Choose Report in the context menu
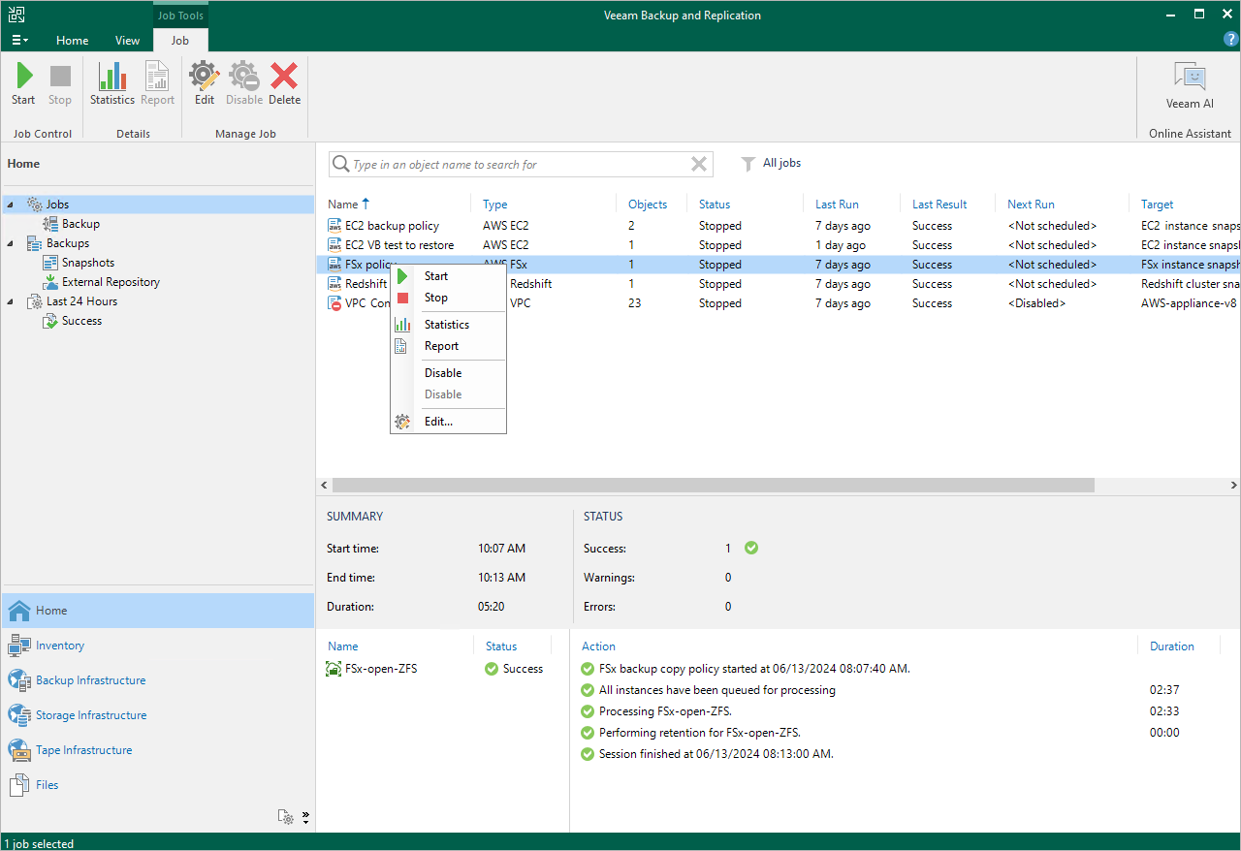Screen dimensions: 1241x851 pyautogui.click(x=448, y=346)
